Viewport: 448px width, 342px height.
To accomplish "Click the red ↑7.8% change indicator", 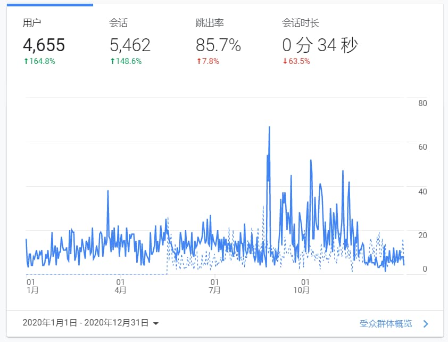I will click(208, 61).
